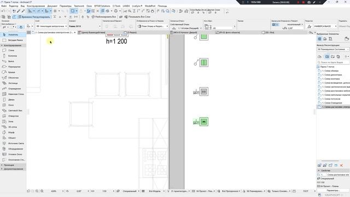Click the Показывать Все Слои button

click(137, 17)
